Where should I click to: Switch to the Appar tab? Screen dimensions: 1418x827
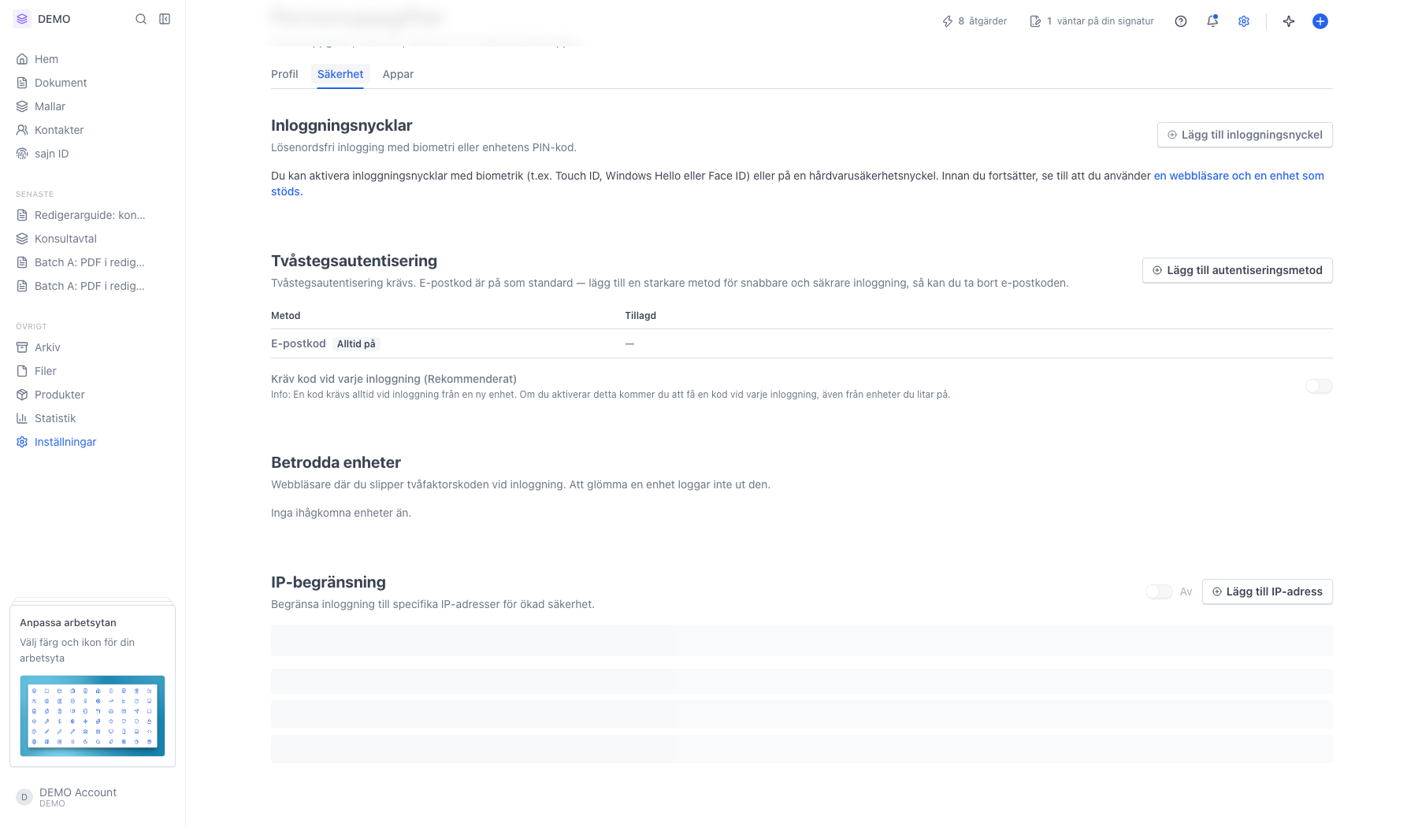pos(398,74)
